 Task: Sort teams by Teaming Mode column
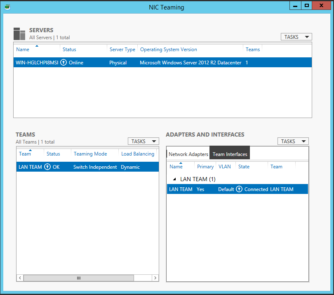pos(90,154)
